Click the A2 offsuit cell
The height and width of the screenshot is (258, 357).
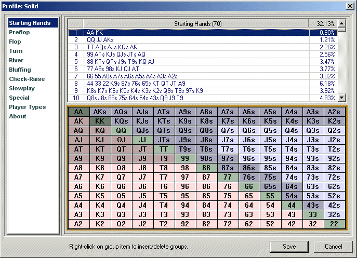[x=78, y=224]
